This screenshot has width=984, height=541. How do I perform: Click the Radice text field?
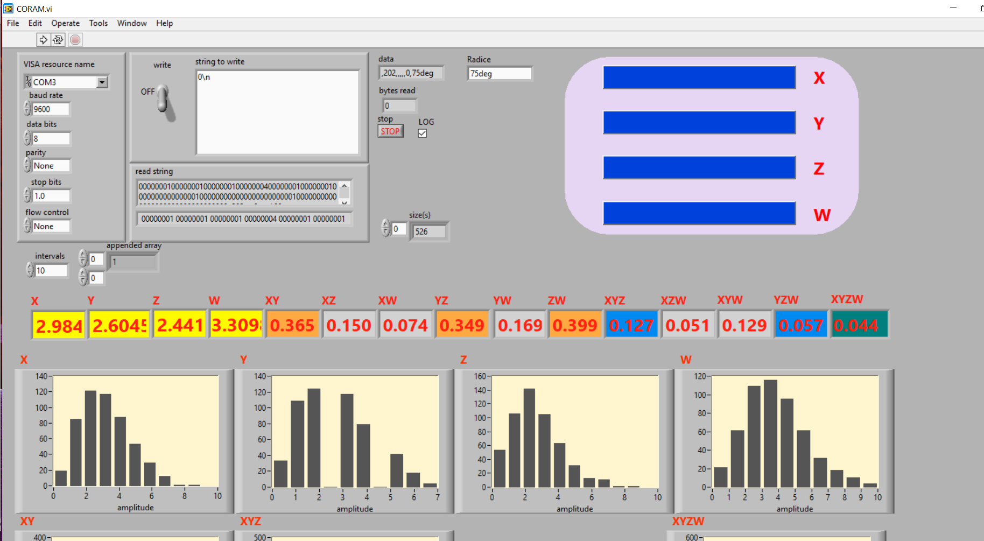[499, 74]
